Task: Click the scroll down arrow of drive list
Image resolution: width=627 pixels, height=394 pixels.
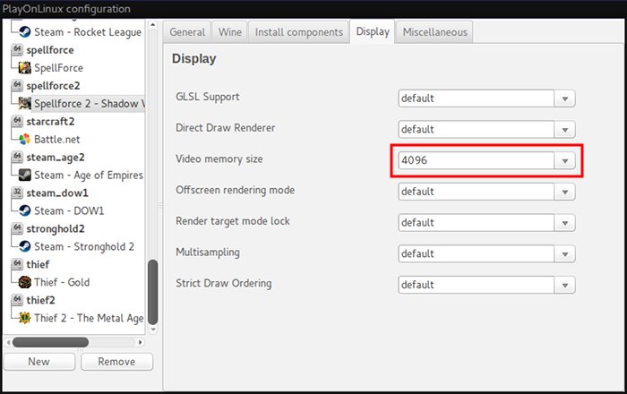Action: pyautogui.click(x=153, y=330)
